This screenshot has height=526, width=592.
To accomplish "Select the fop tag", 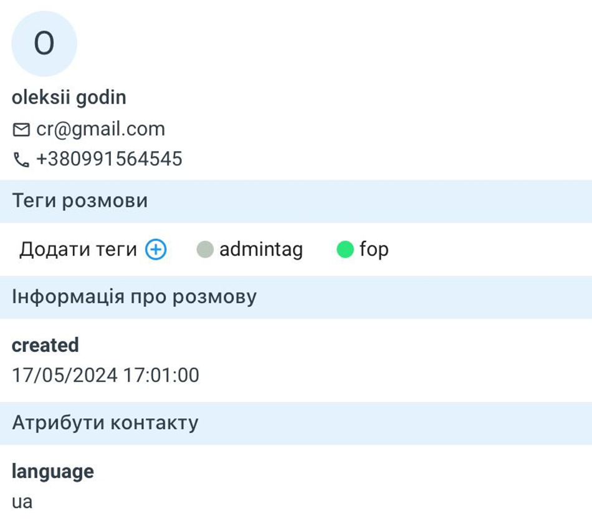I will [x=374, y=250].
